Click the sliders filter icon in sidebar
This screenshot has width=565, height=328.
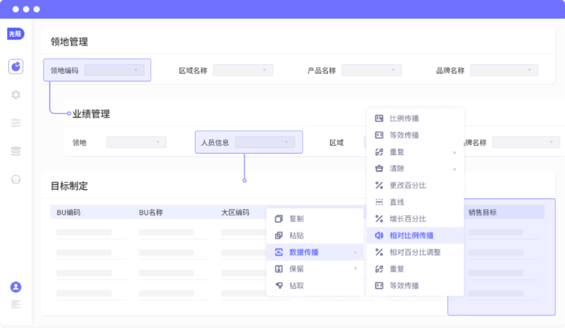pyautogui.click(x=16, y=123)
